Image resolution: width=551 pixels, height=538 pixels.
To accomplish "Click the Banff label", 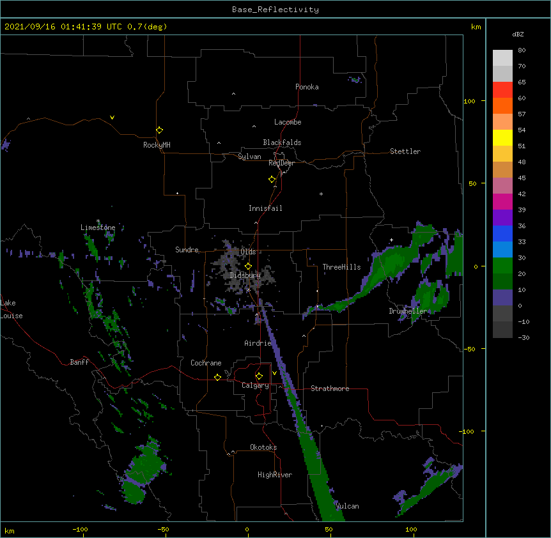I will [79, 362].
